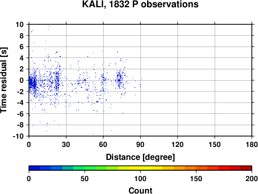This screenshot has height=194, width=258.
Task: Click the y-axis tick label -10
Action: 18,136
